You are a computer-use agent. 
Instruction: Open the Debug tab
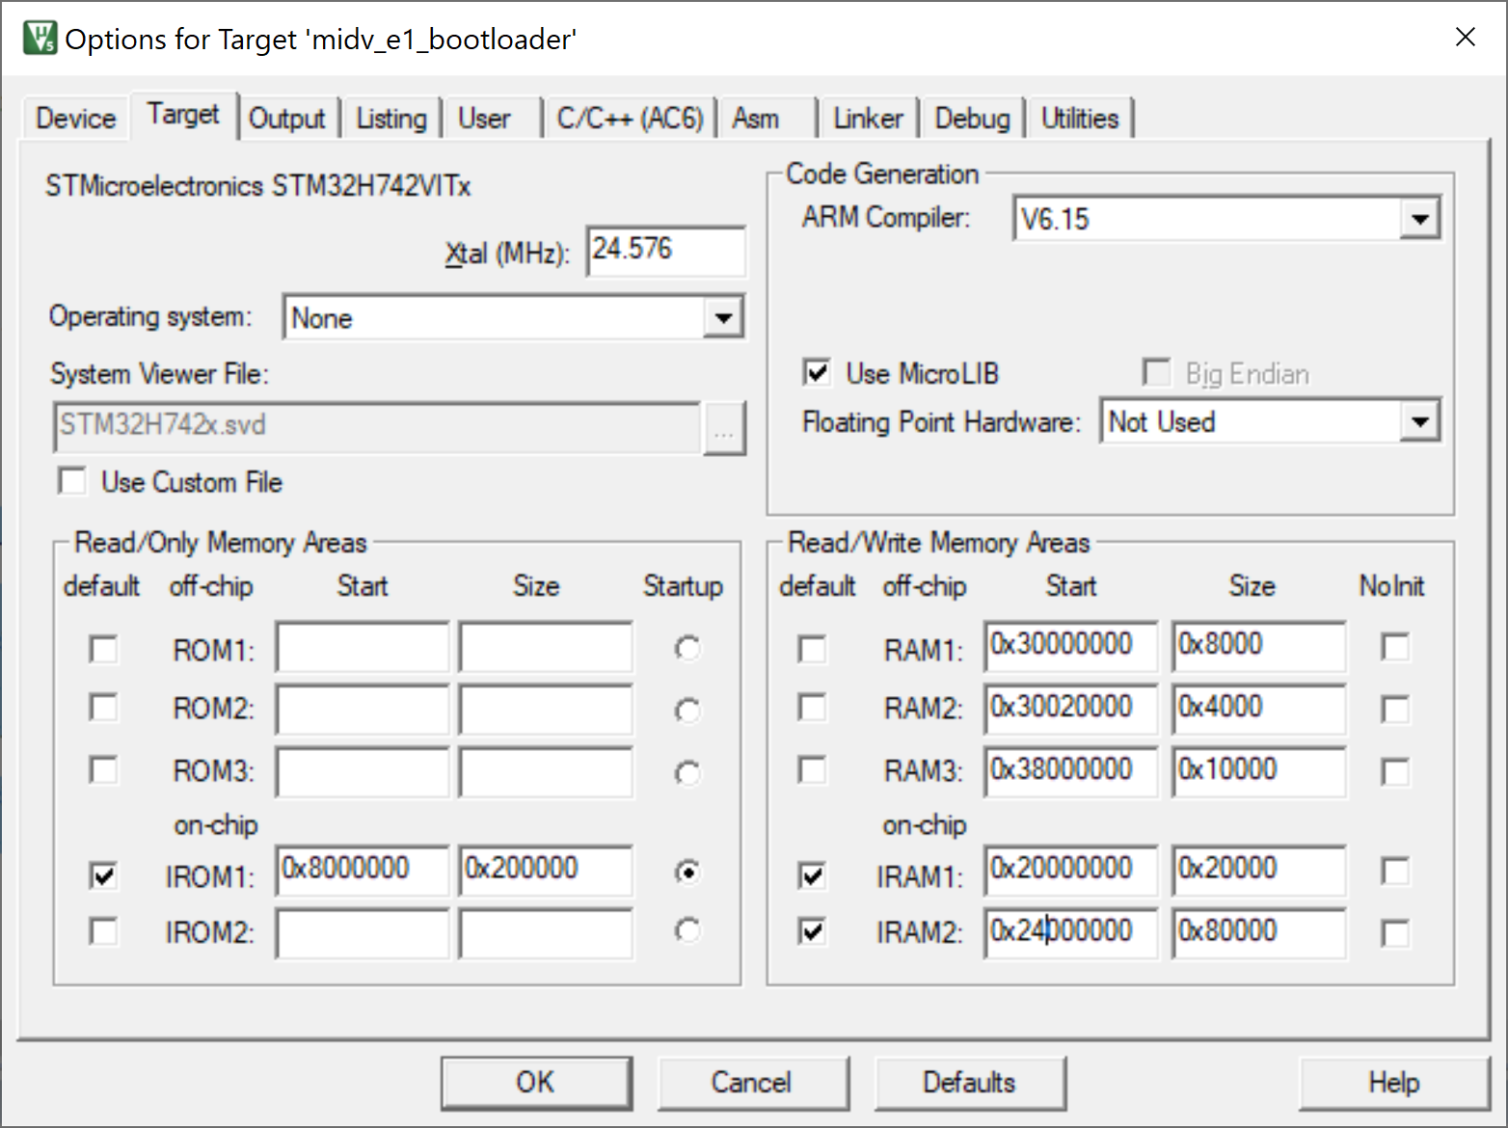(x=972, y=118)
